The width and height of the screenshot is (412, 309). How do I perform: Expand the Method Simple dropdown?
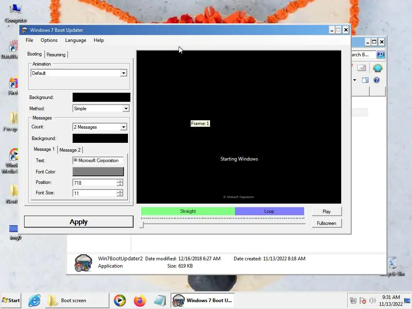126,109
